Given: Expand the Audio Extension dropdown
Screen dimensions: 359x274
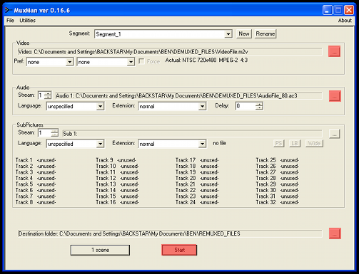Looking at the screenshot, I should (202, 106).
